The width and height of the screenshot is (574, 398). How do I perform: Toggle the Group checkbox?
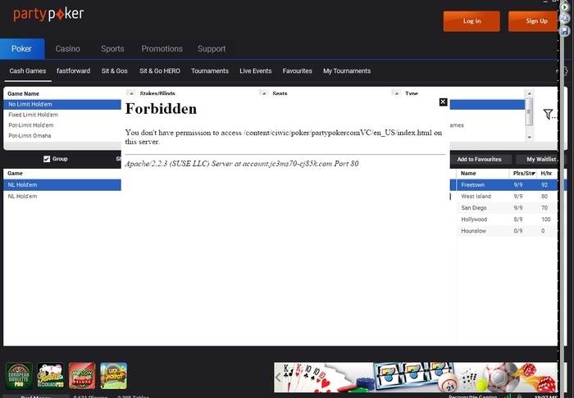pyautogui.click(x=47, y=159)
